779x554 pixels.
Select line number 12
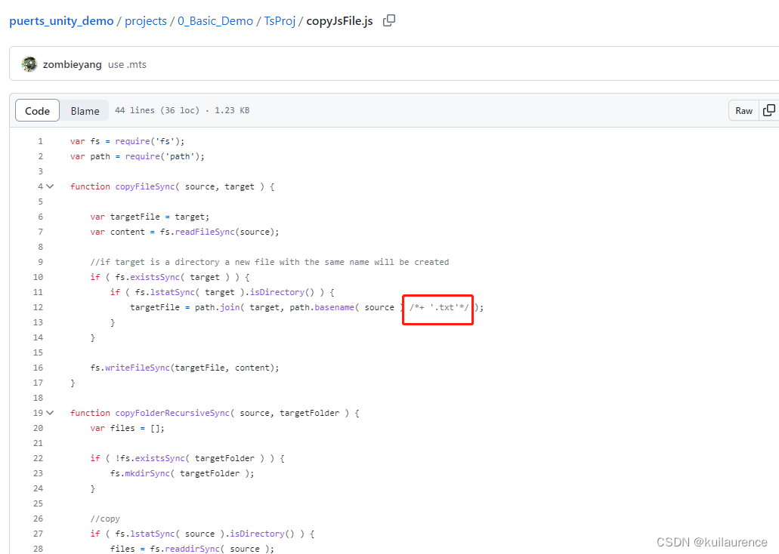[38, 307]
